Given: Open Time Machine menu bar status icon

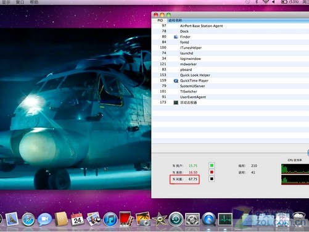Looking at the screenshot, I should click(x=248, y=2).
